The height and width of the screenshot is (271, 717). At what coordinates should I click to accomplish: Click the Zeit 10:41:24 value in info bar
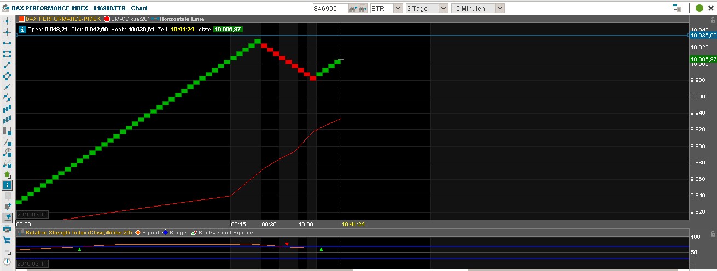point(184,29)
